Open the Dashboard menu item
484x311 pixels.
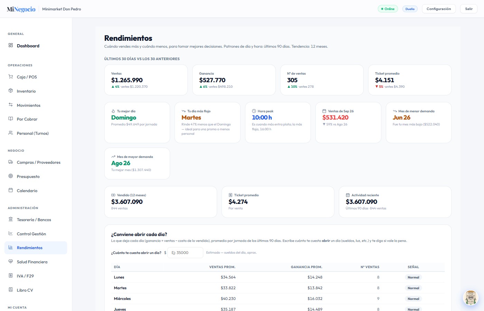[36, 46]
